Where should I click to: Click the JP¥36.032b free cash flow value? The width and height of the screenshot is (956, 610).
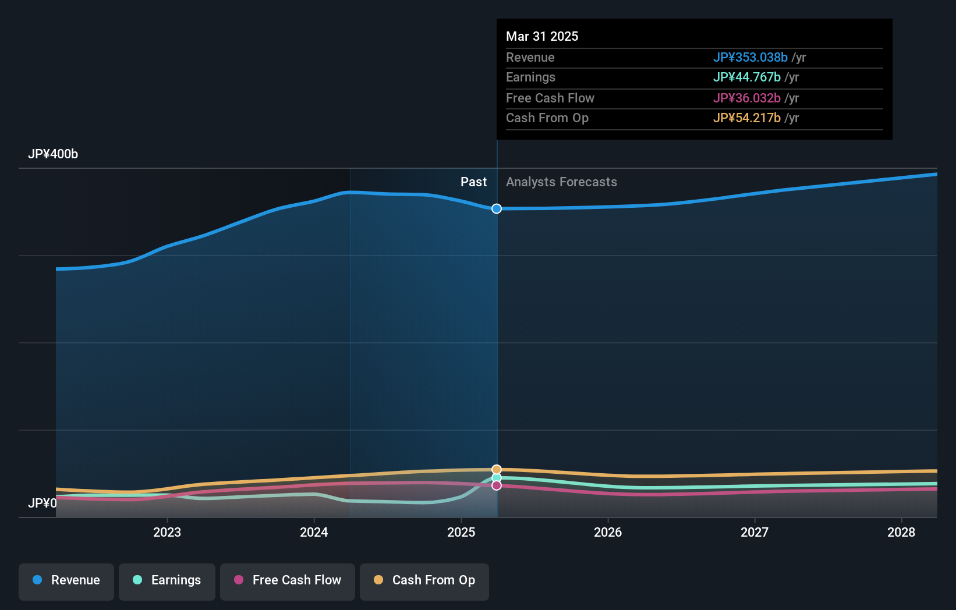(747, 98)
